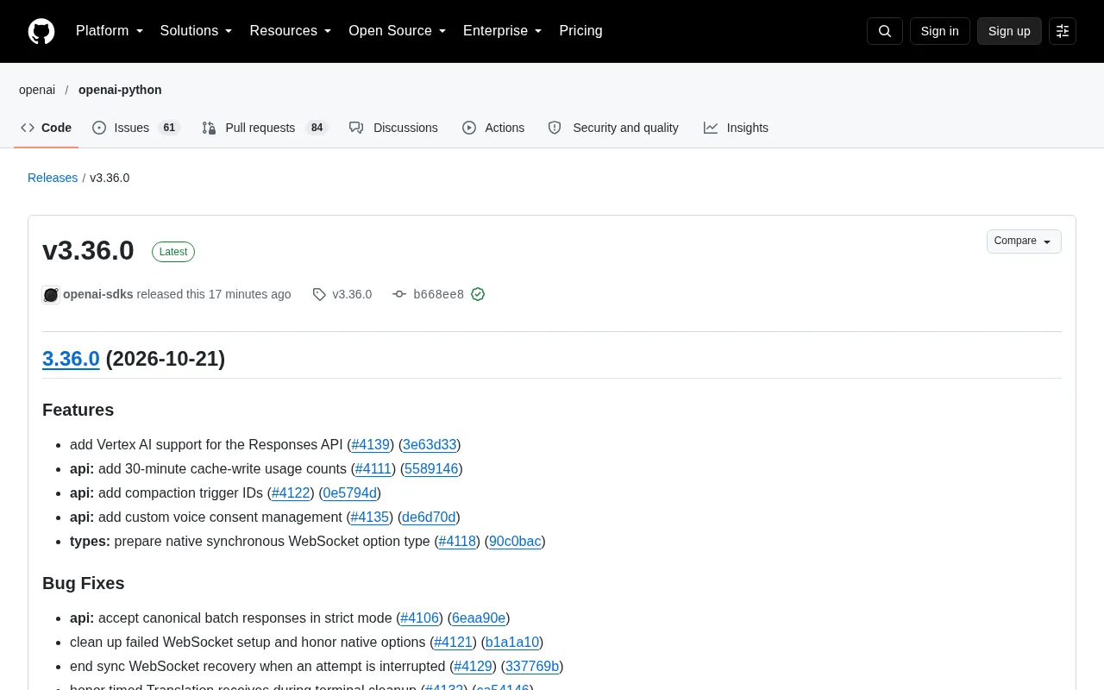This screenshot has height=690, width=1104.
Task: Switch to the Issues tab
Action: coord(136,128)
